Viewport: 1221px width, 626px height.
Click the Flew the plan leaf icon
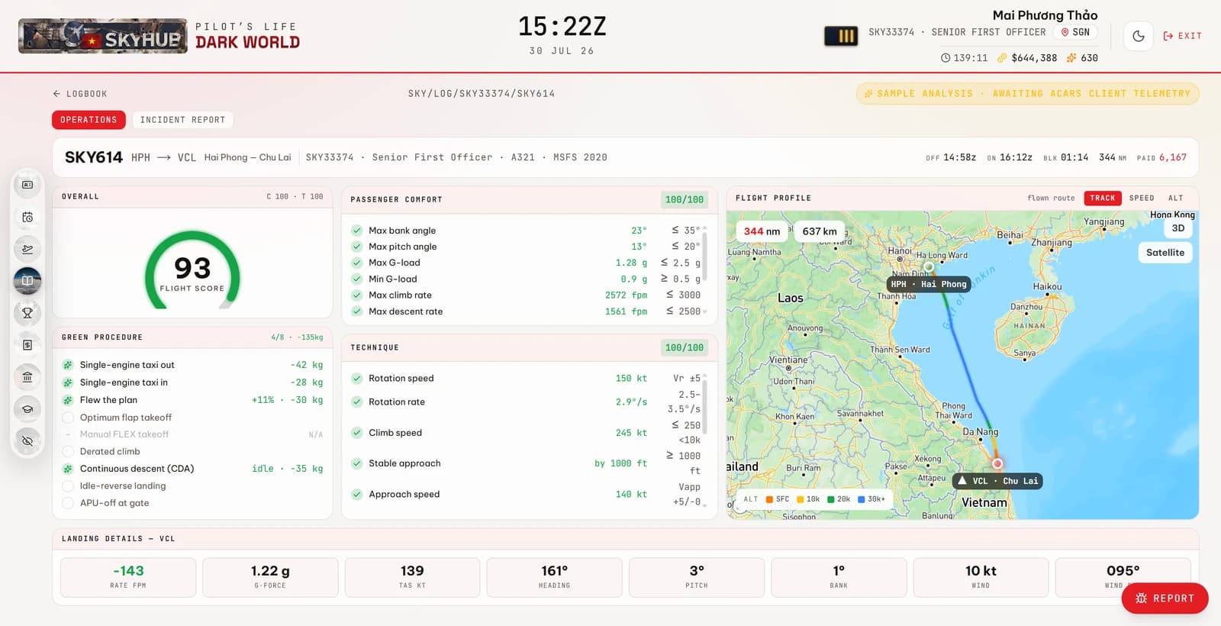(x=68, y=400)
